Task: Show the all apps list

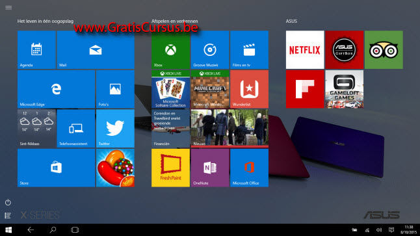Action: click(8, 215)
